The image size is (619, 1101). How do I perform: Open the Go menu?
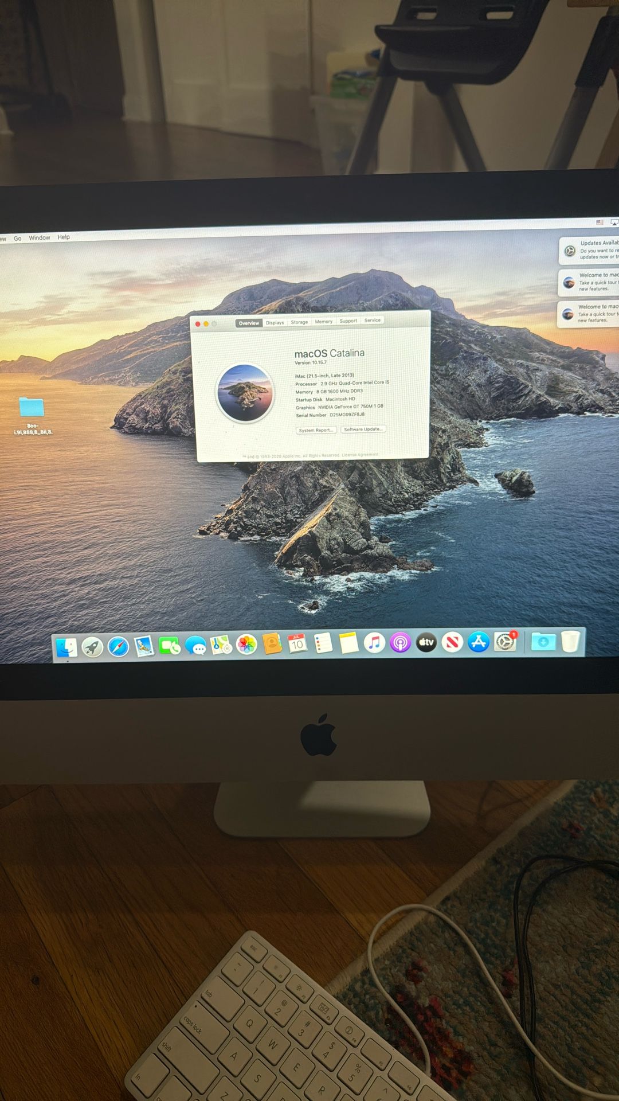pos(18,239)
